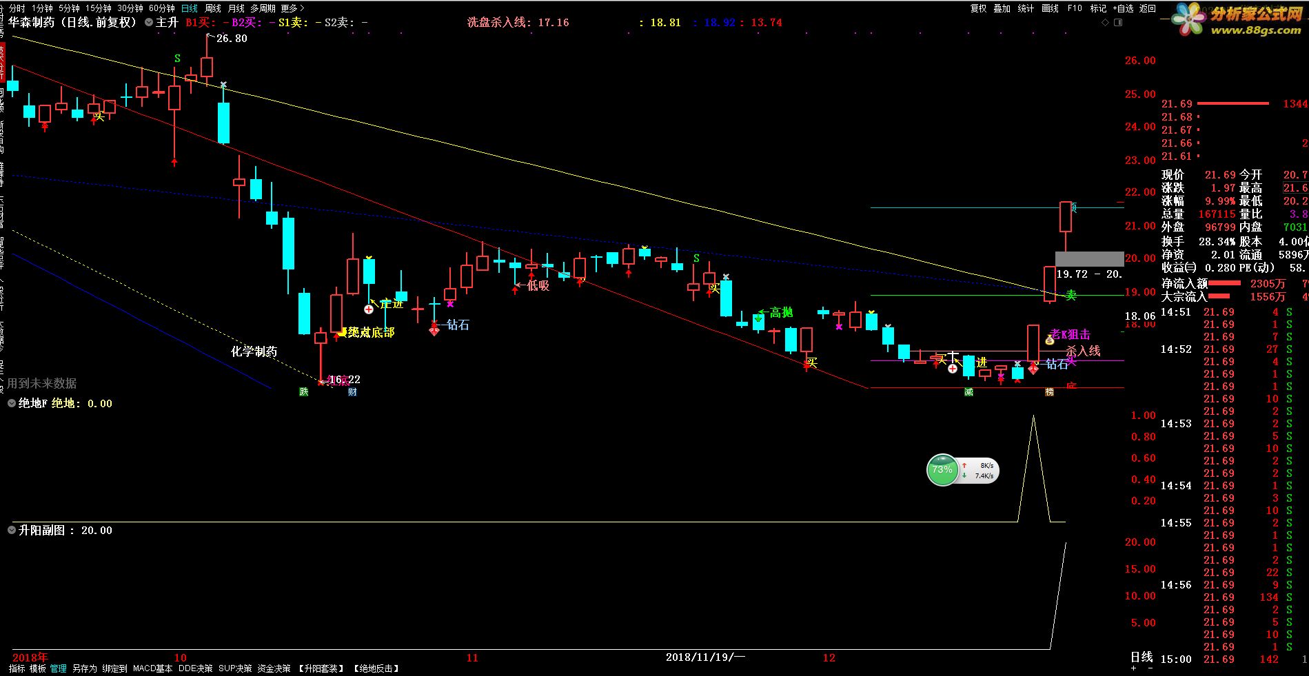Image resolution: width=1309 pixels, height=676 pixels.
Task: Select the 资金决策 template
Action: coord(274,668)
